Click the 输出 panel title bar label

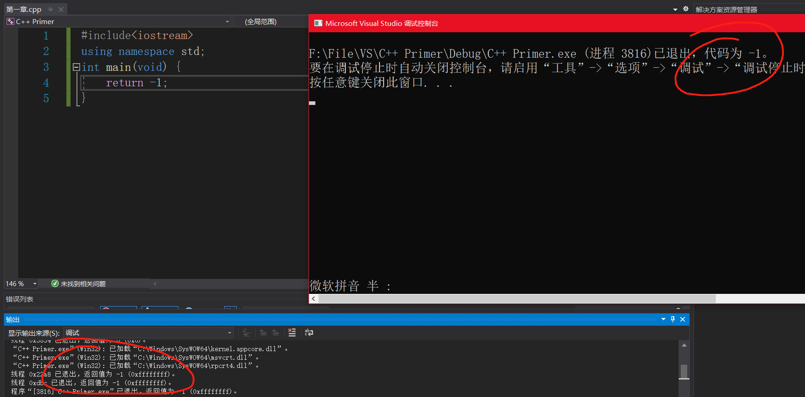(13, 319)
